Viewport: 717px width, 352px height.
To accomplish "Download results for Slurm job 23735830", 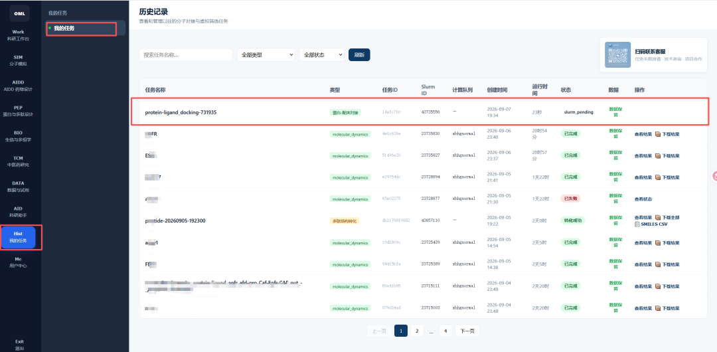I will click(x=667, y=135).
